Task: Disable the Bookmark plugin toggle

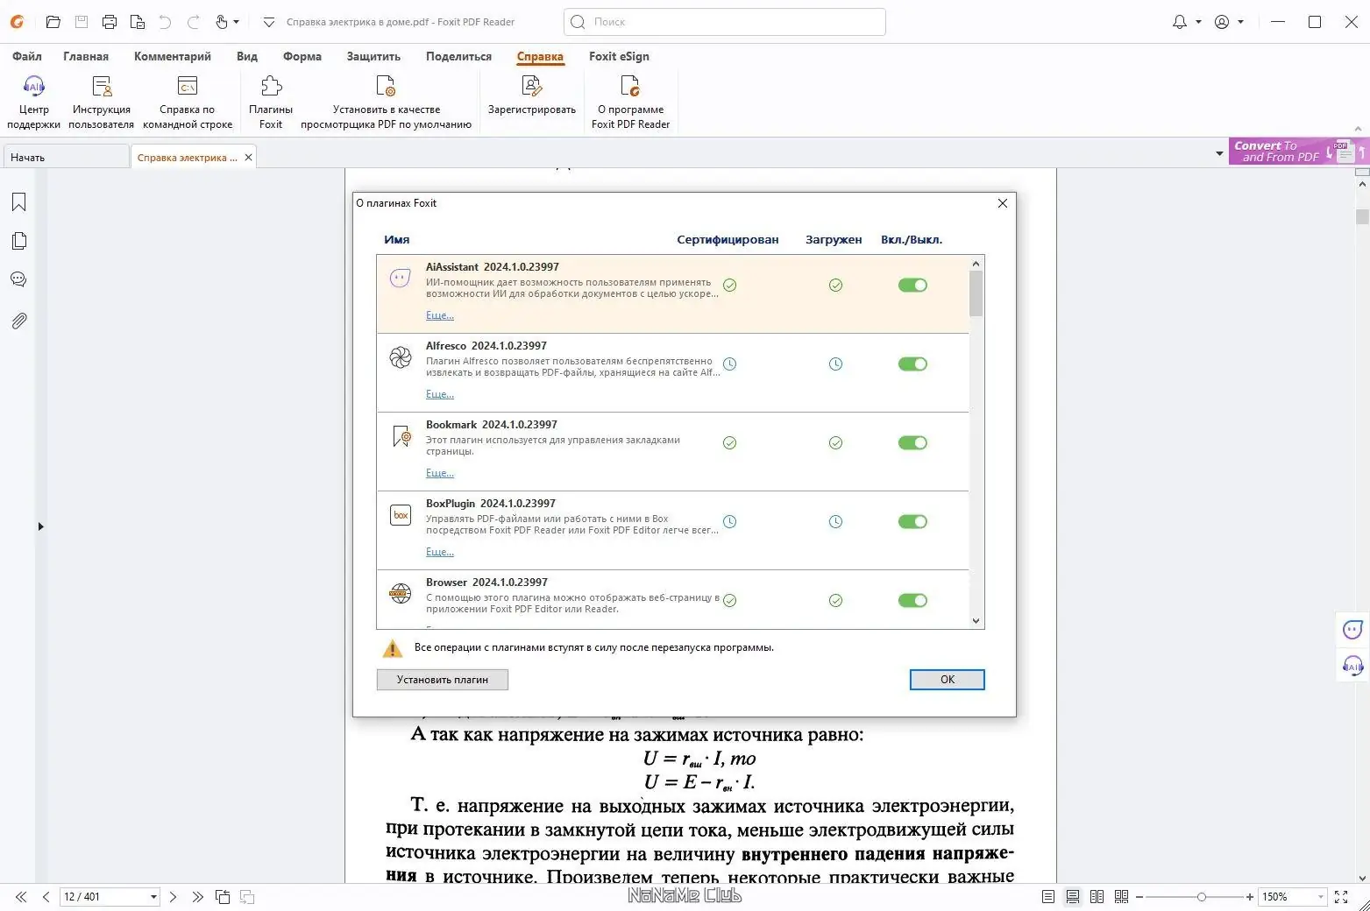Action: [x=912, y=442]
